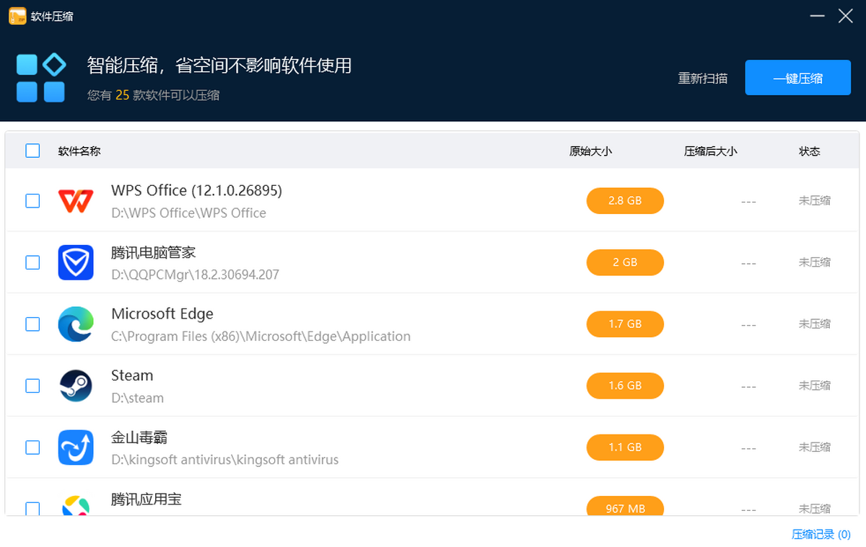Image resolution: width=866 pixels, height=547 pixels.
Task: Click the 腾讯应用宝 colorful icon
Action: [76, 505]
